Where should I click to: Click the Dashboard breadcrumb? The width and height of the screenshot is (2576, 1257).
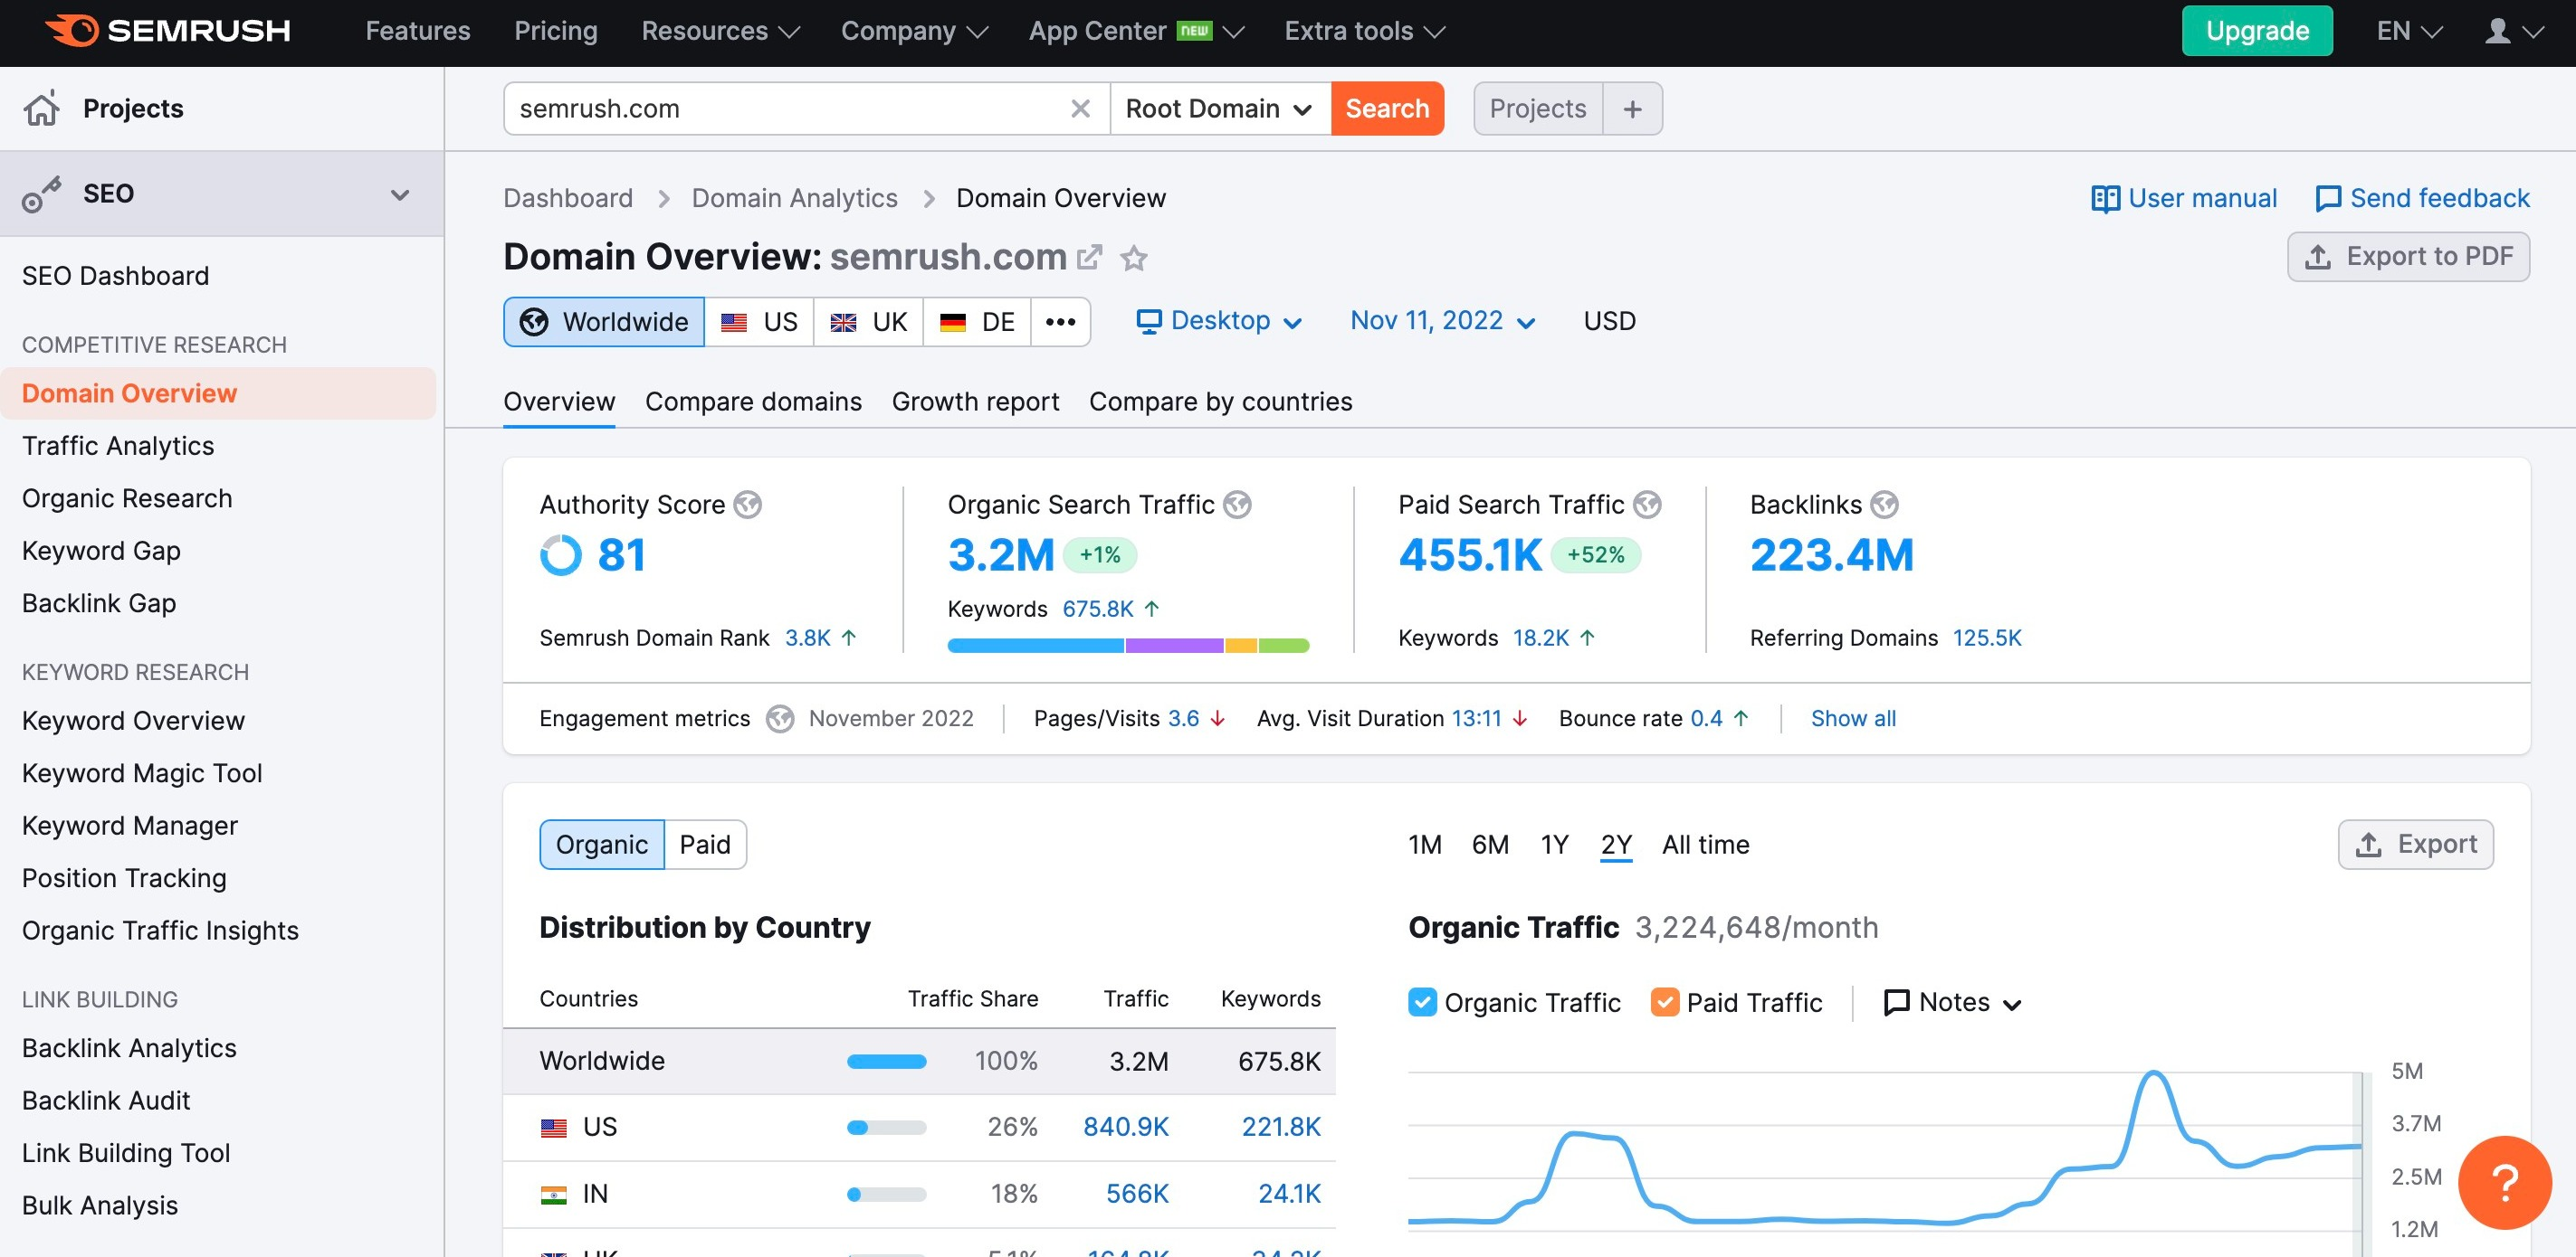(568, 199)
